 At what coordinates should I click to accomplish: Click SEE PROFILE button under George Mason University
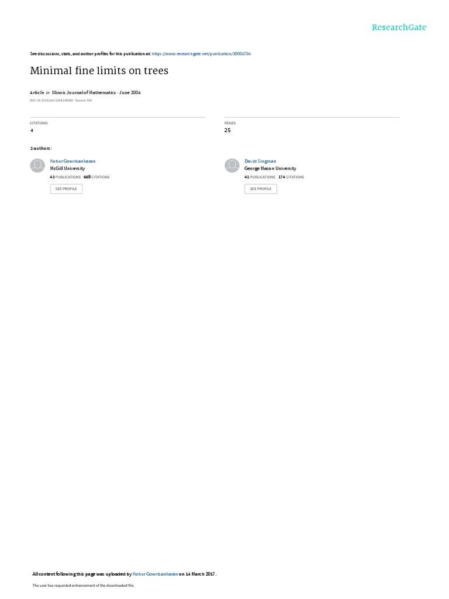[x=261, y=189]
